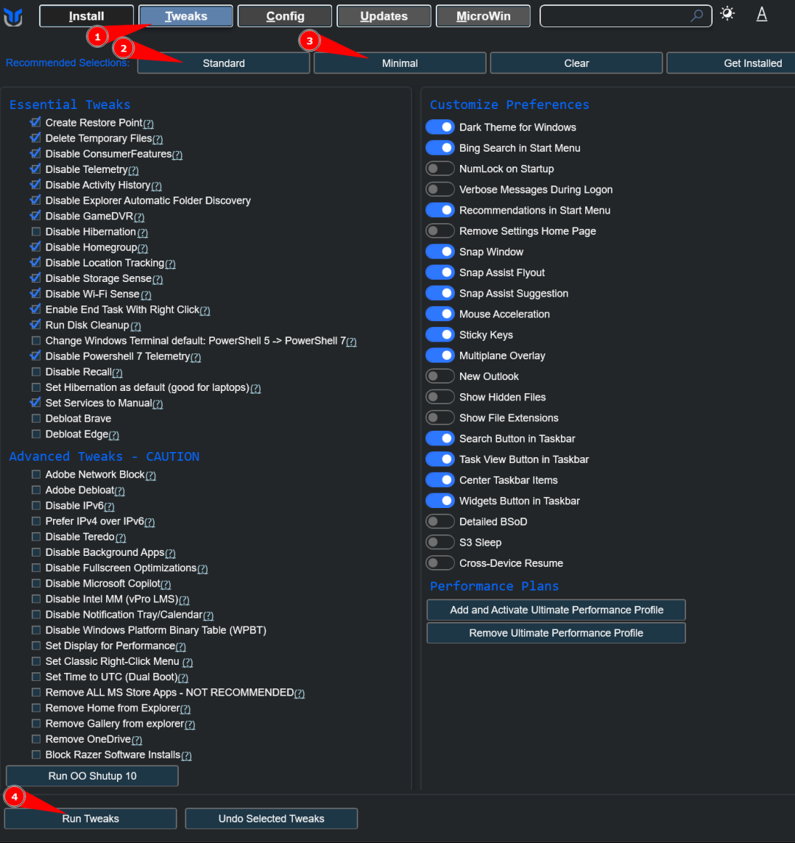Open help for Disable Storage Sense
This screenshot has width=795, height=843.
point(158,280)
